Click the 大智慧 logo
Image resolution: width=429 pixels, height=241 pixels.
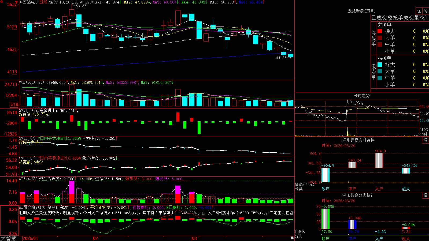(x=8, y=238)
